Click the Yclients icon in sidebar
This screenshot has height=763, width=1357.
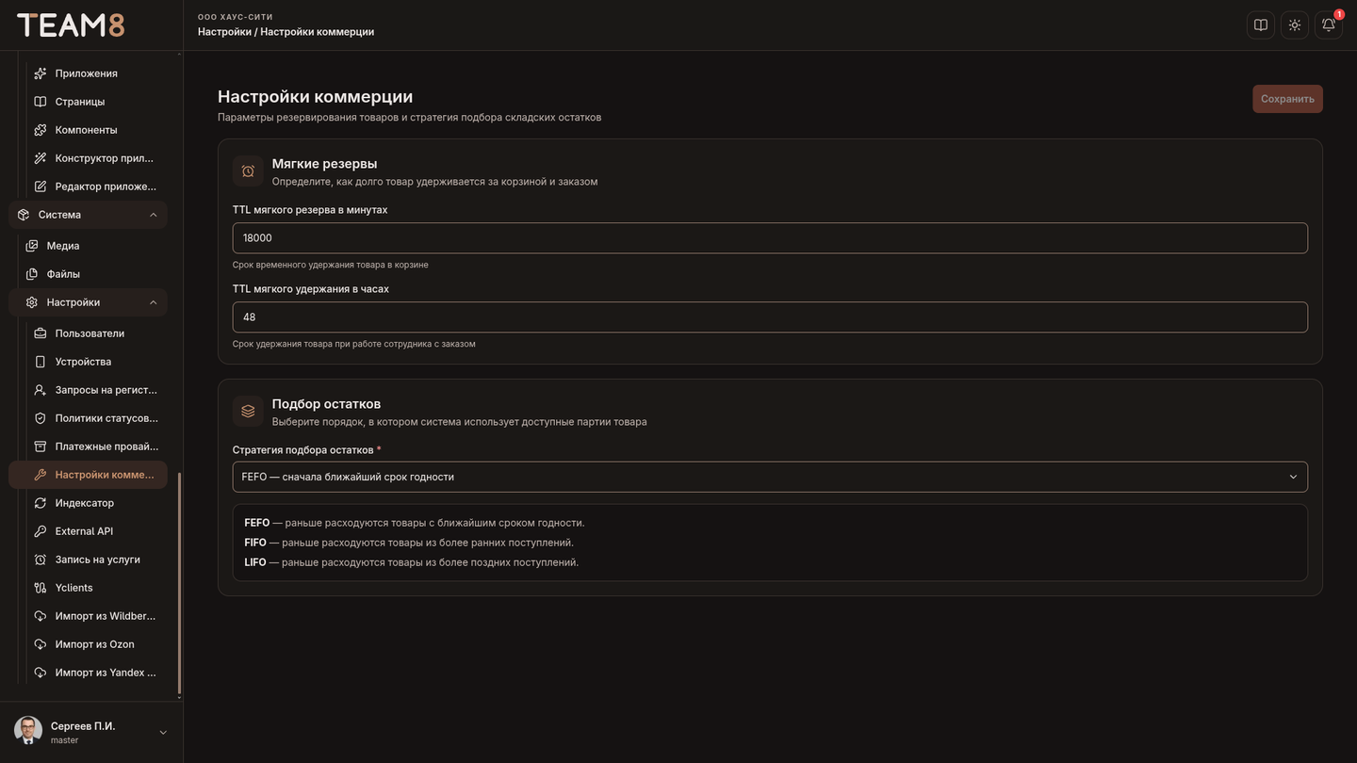tap(41, 588)
